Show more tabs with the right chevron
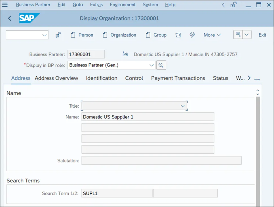 click(x=249, y=78)
